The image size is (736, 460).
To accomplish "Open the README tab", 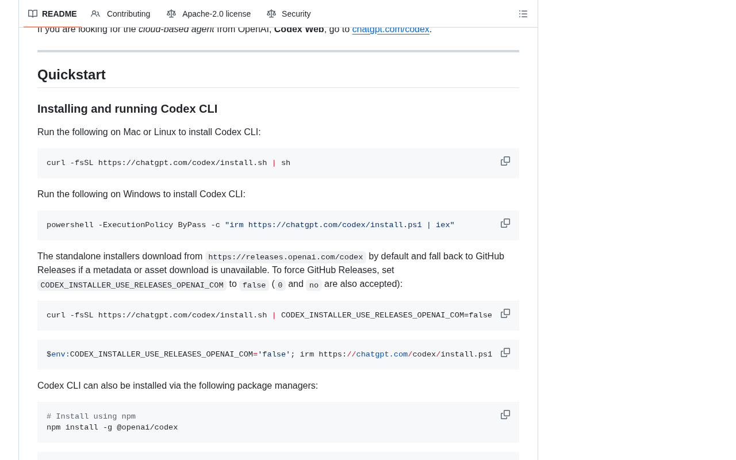I will 52,14.
